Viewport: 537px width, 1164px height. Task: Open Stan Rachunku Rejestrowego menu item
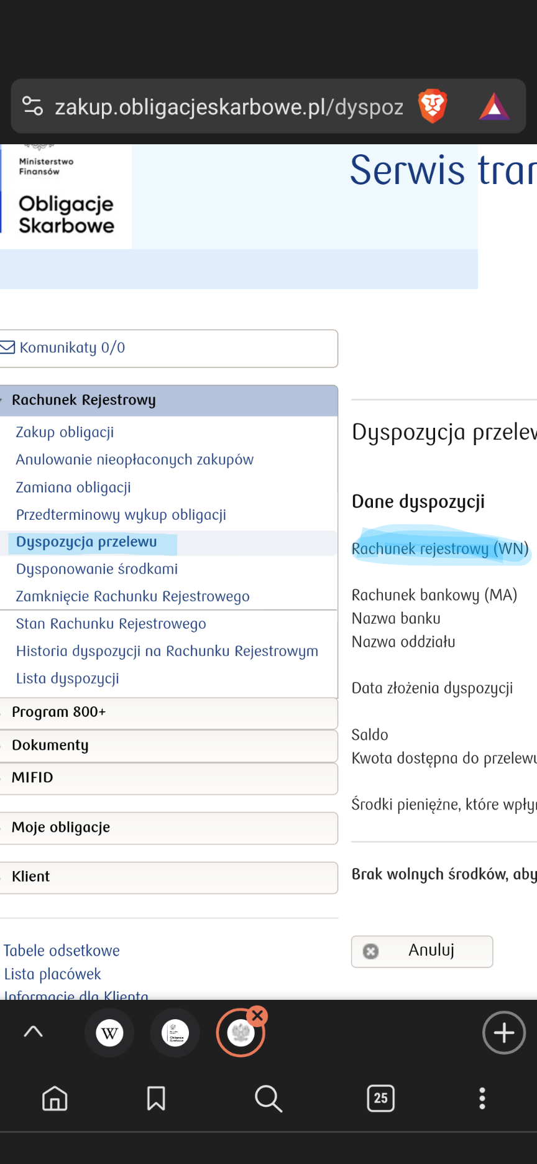(x=111, y=624)
